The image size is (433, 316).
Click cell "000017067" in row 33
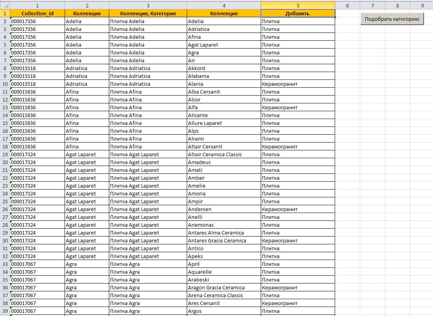click(x=37, y=264)
